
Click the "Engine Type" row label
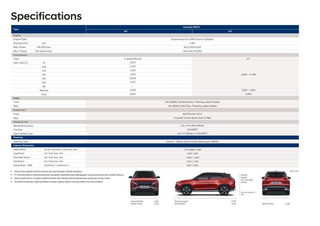(x=20, y=39)
